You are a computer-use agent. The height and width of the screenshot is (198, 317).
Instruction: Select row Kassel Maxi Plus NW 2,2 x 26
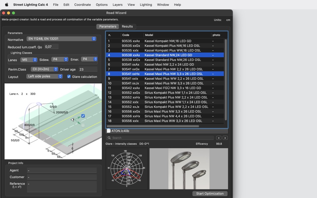click(165, 69)
